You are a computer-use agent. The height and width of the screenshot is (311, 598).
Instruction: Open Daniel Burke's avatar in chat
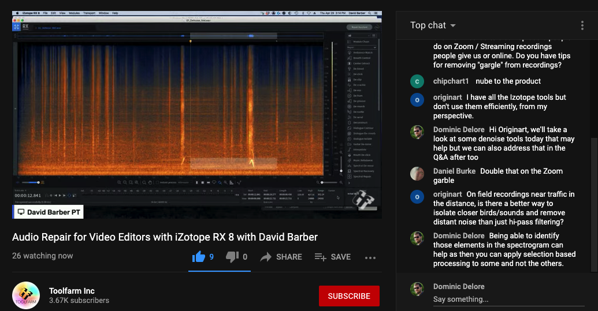(x=417, y=174)
